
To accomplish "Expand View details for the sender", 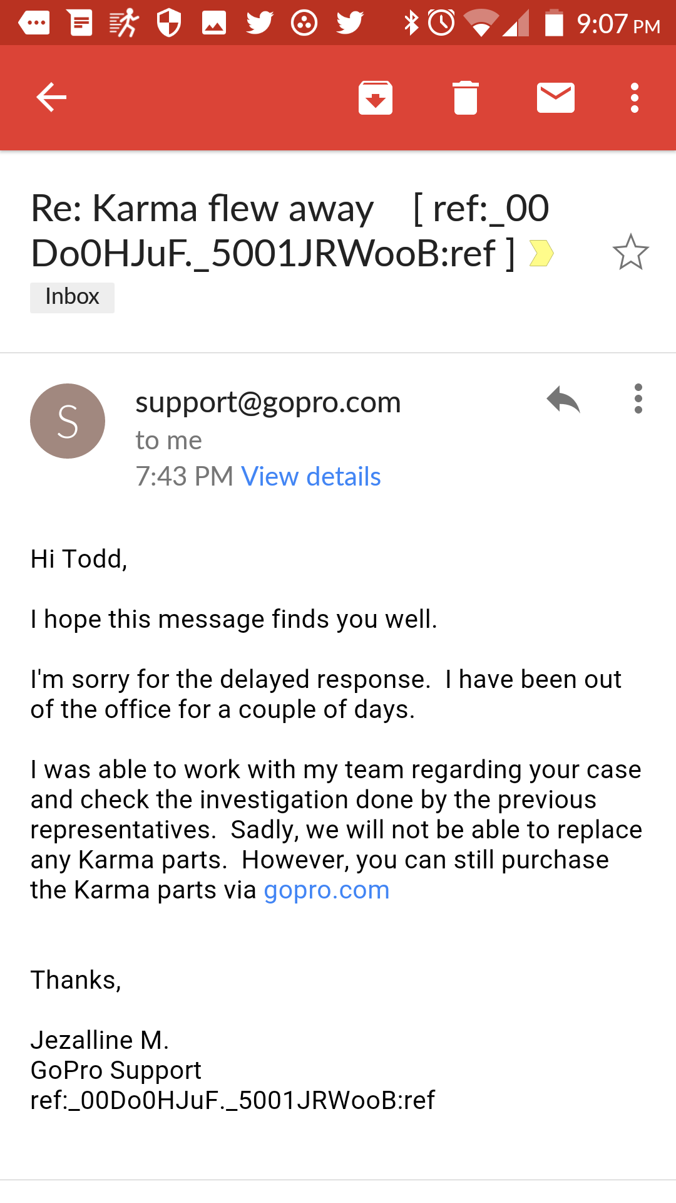I will (311, 477).
